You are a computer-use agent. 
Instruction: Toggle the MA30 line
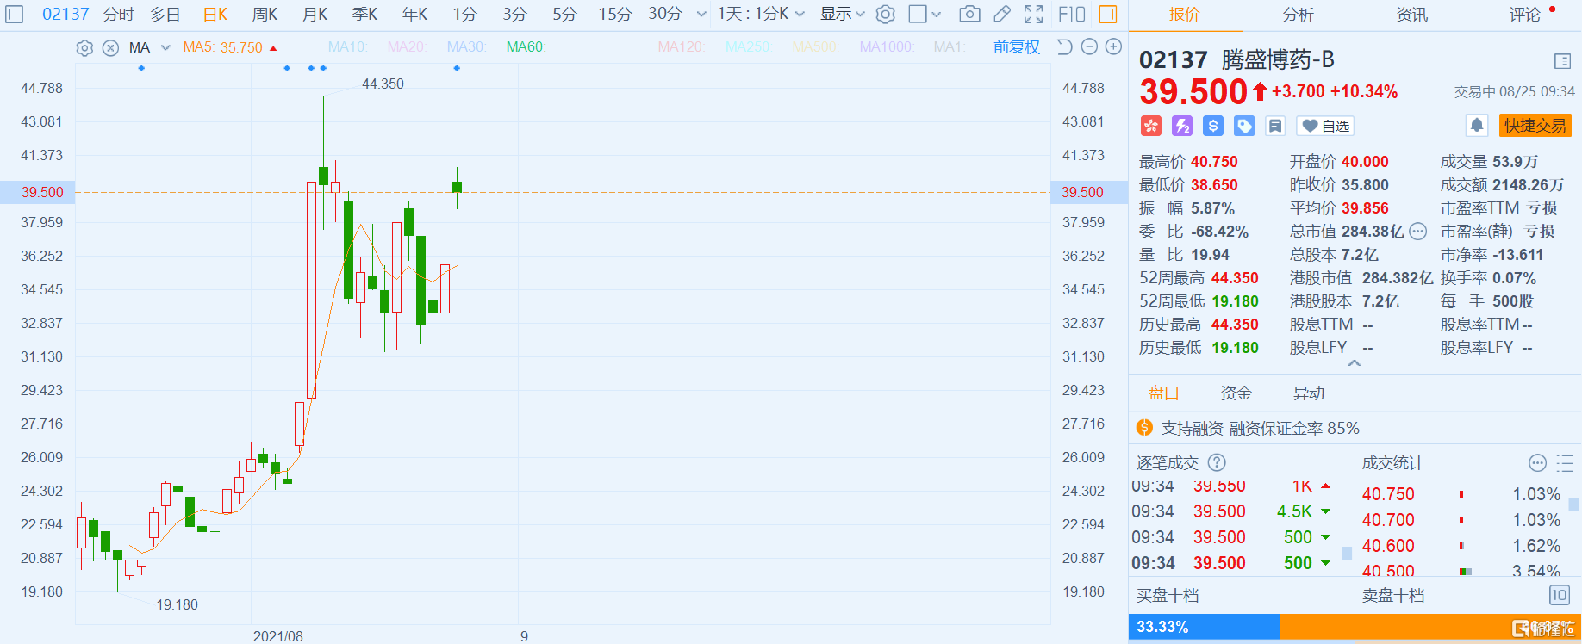[466, 46]
